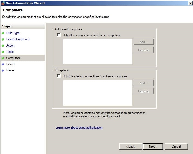The width and height of the screenshot is (193, 154).
Task: Open Learn more about using authorization link
Action: pyautogui.click(x=79, y=127)
